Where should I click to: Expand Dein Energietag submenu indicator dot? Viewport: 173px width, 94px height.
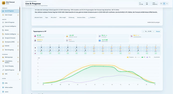point(18,50)
